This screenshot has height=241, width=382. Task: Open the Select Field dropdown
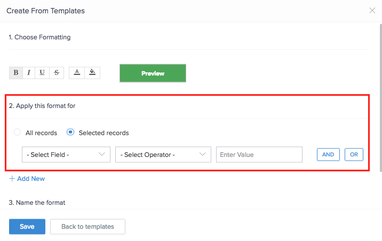[x=66, y=154]
